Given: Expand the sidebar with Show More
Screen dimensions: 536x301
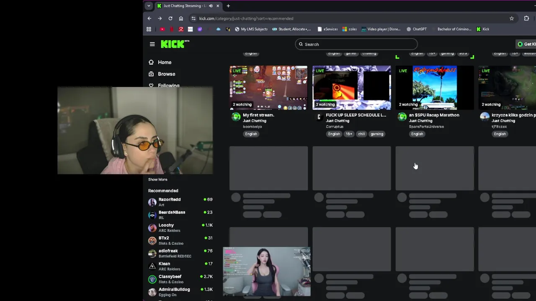Looking at the screenshot, I should (157, 179).
